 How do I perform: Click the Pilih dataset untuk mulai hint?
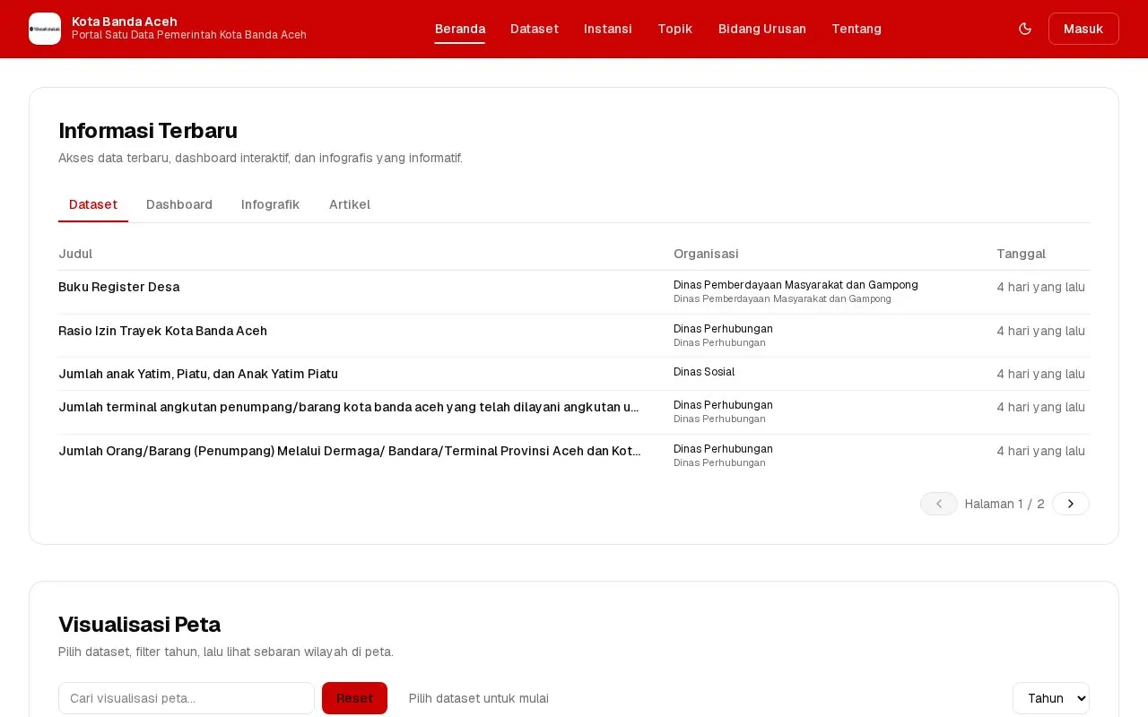point(479,698)
